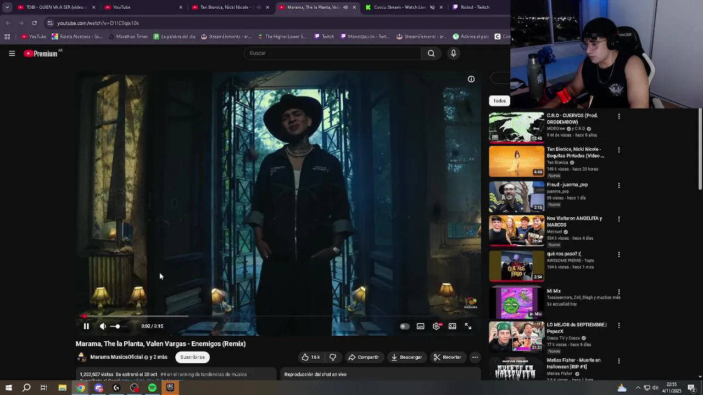This screenshot has width=703, height=395.
Task: Adjust the player volume slider
Action: [x=118, y=326]
